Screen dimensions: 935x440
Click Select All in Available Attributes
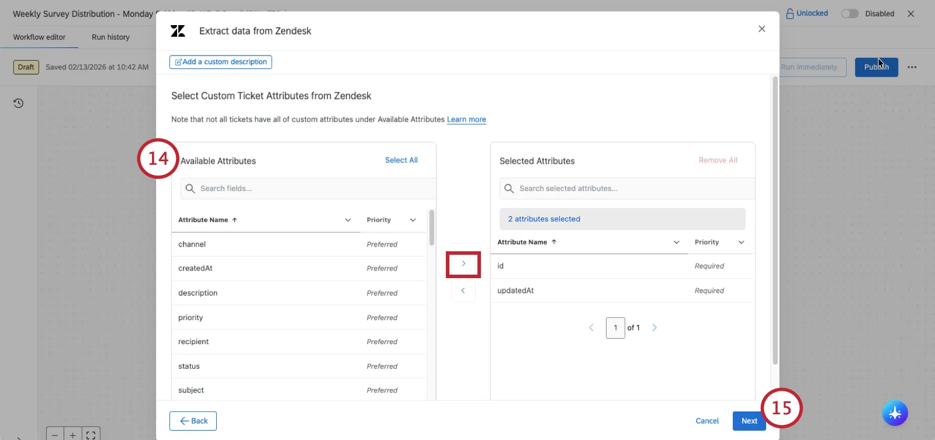pyautogui.click(x=401, y=160)
